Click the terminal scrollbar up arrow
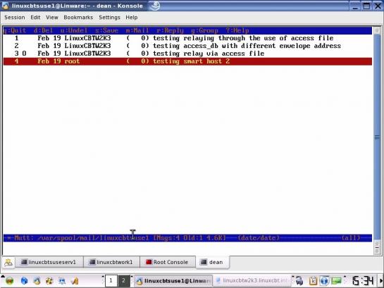 [378, 30]
